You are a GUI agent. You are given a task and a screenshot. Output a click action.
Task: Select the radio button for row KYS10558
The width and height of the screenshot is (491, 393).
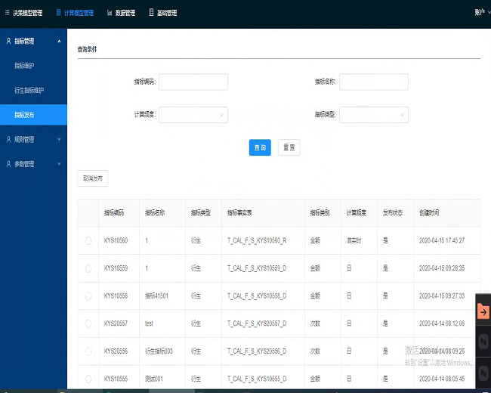point(88,296)
